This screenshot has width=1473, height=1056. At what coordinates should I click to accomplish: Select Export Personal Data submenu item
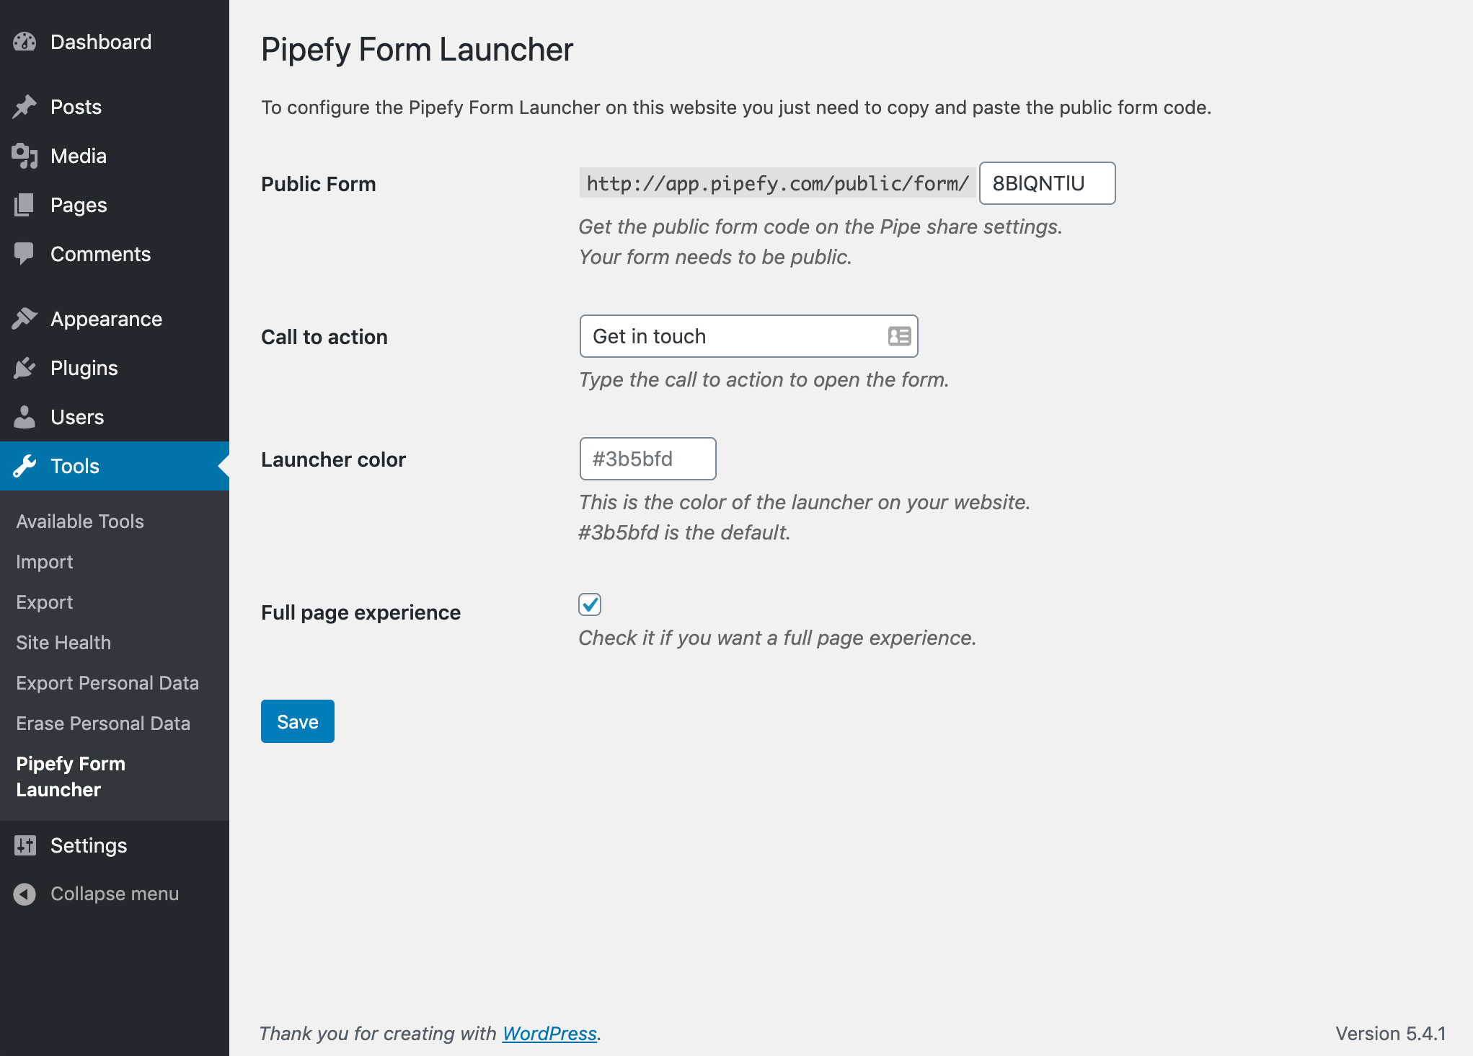click(x=107, y=683)
